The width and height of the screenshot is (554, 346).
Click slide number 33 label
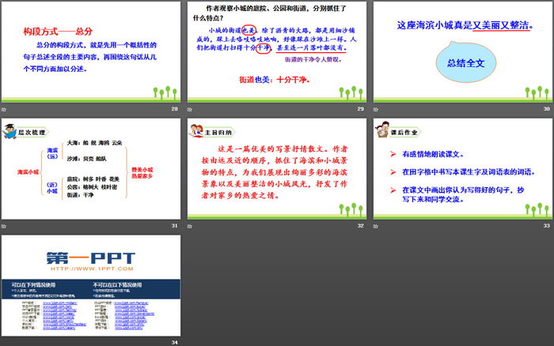(547, 226)
